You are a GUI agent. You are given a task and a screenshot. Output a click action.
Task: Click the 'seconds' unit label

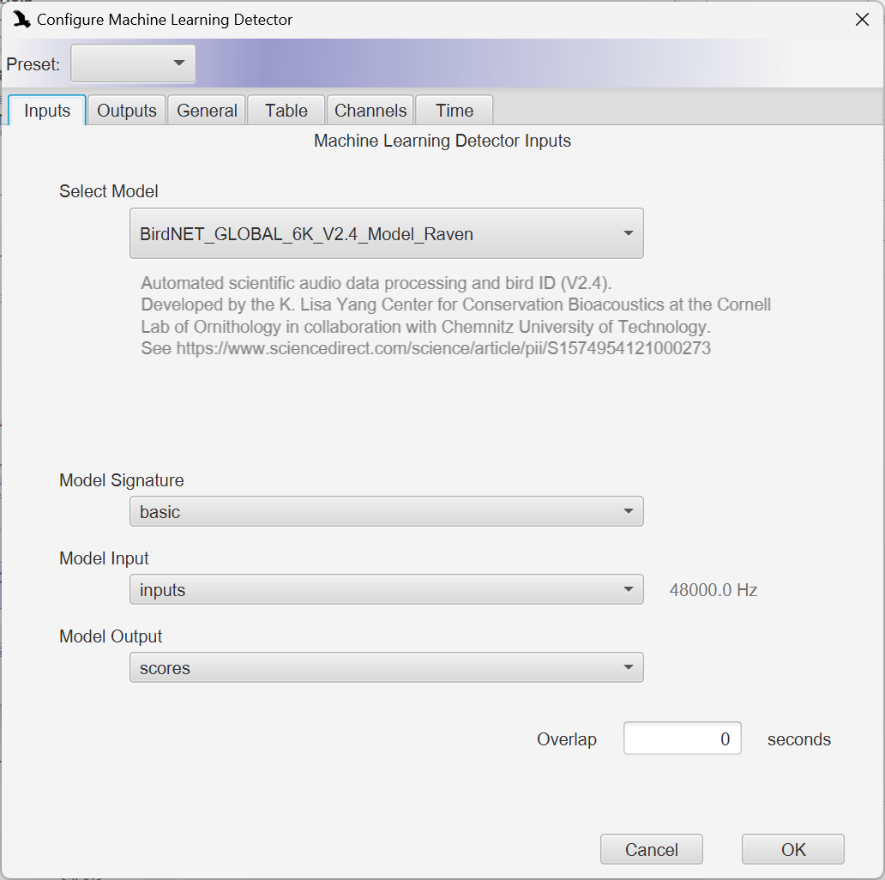(x=798, y=739)
